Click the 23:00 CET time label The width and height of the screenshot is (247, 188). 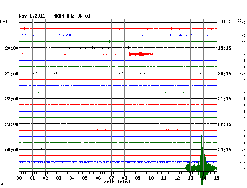tap(12, 124)
